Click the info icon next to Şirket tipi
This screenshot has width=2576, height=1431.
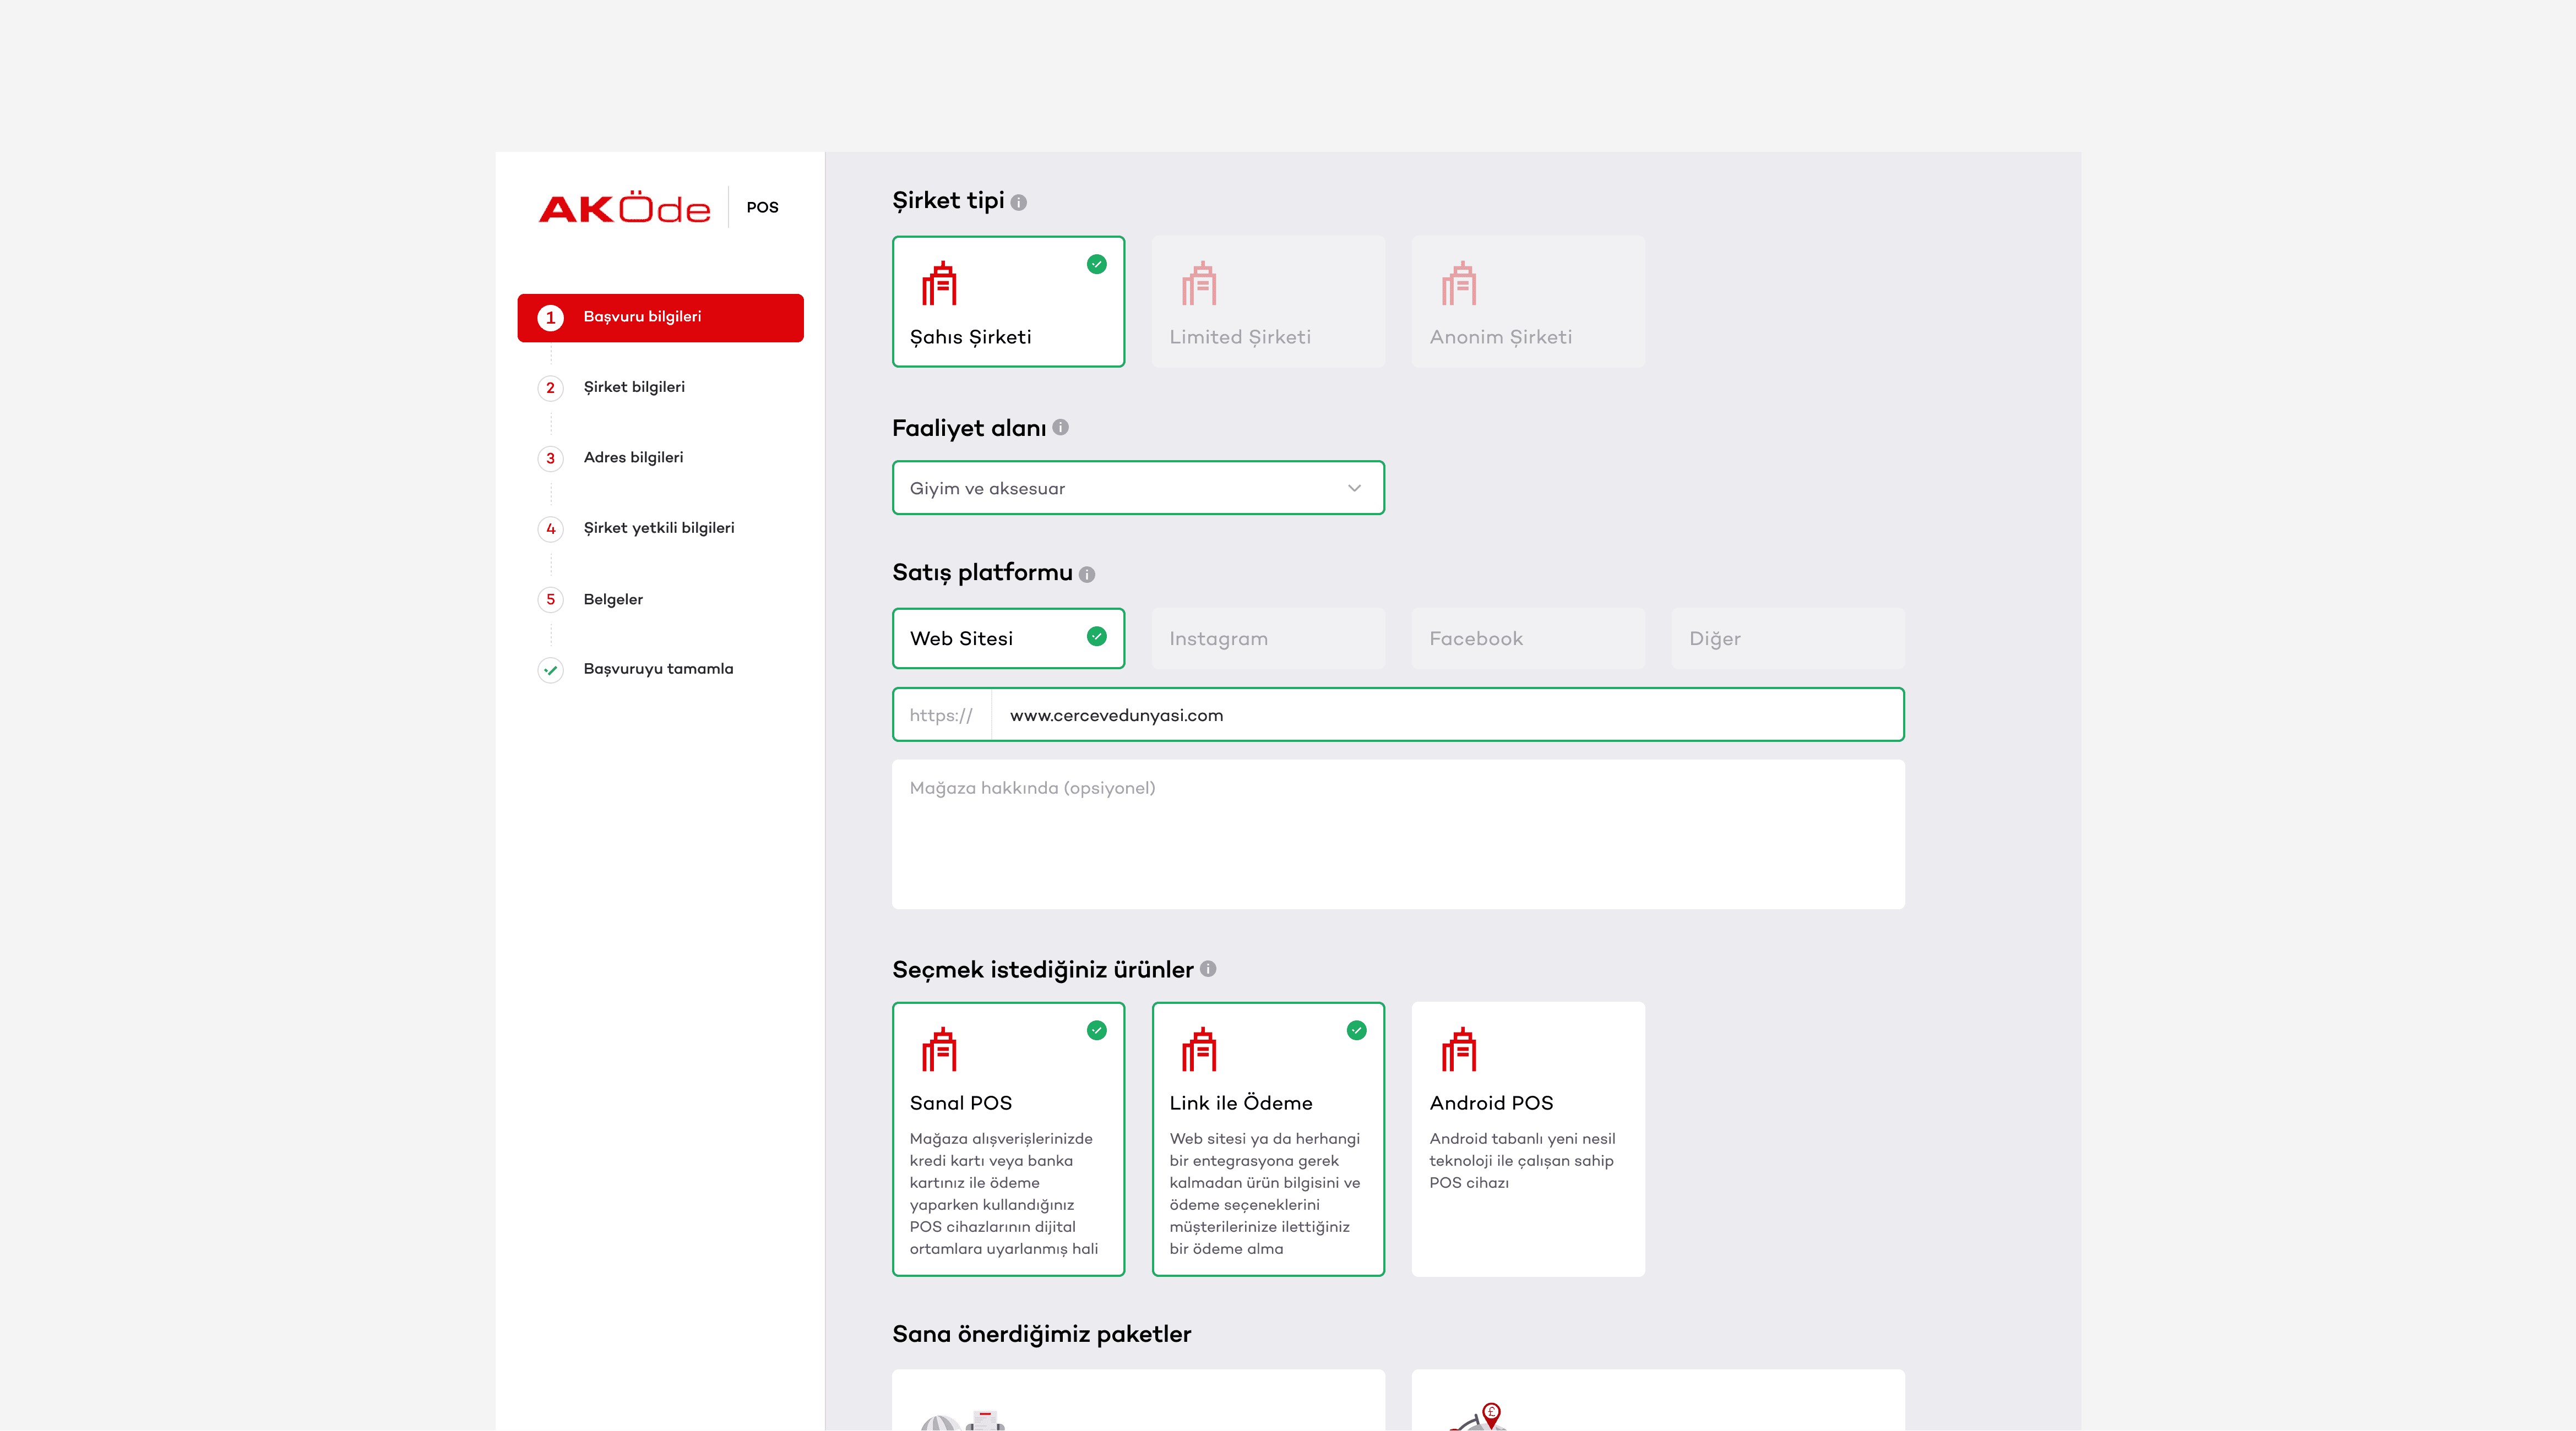pyautogui.click(x=1018, y=203)
